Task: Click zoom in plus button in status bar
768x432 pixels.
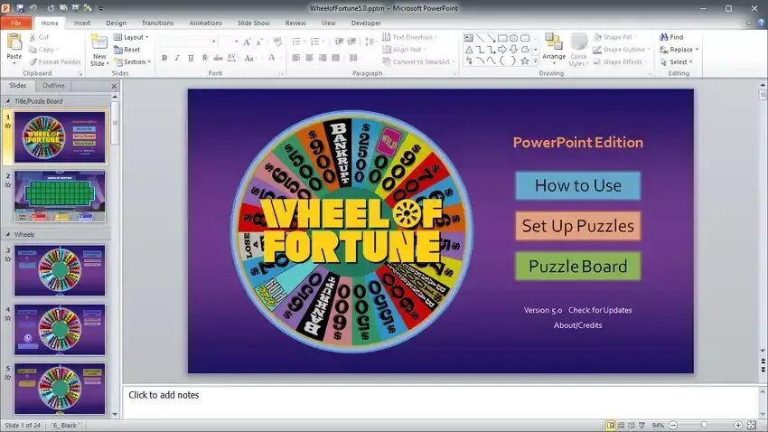Action: pos(738,425)
